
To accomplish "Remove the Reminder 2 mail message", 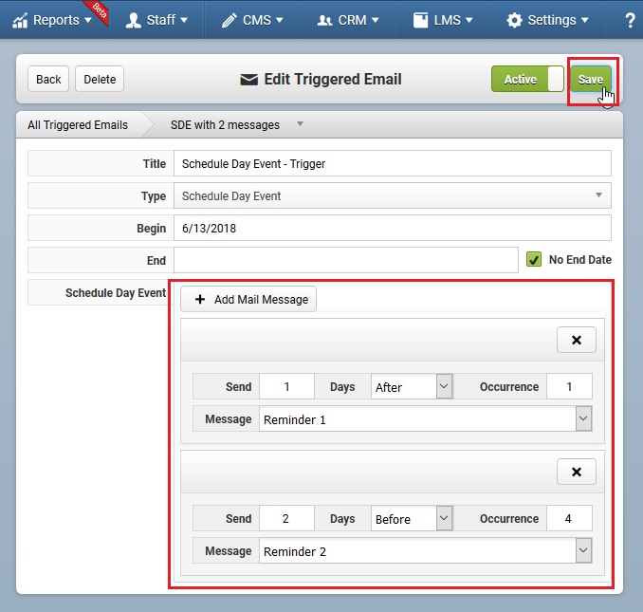I will click(x=577, y=472).
